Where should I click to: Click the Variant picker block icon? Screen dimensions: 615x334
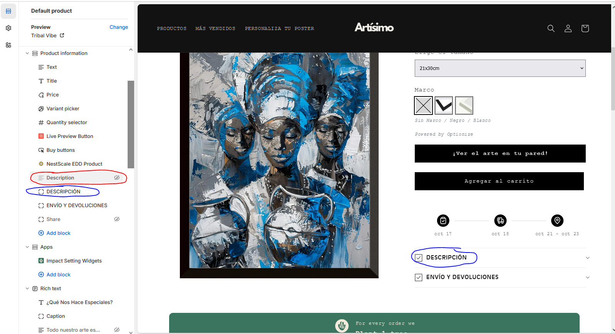click(x=41, y=109)
